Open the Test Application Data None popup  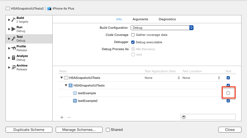tap(162, 78)
